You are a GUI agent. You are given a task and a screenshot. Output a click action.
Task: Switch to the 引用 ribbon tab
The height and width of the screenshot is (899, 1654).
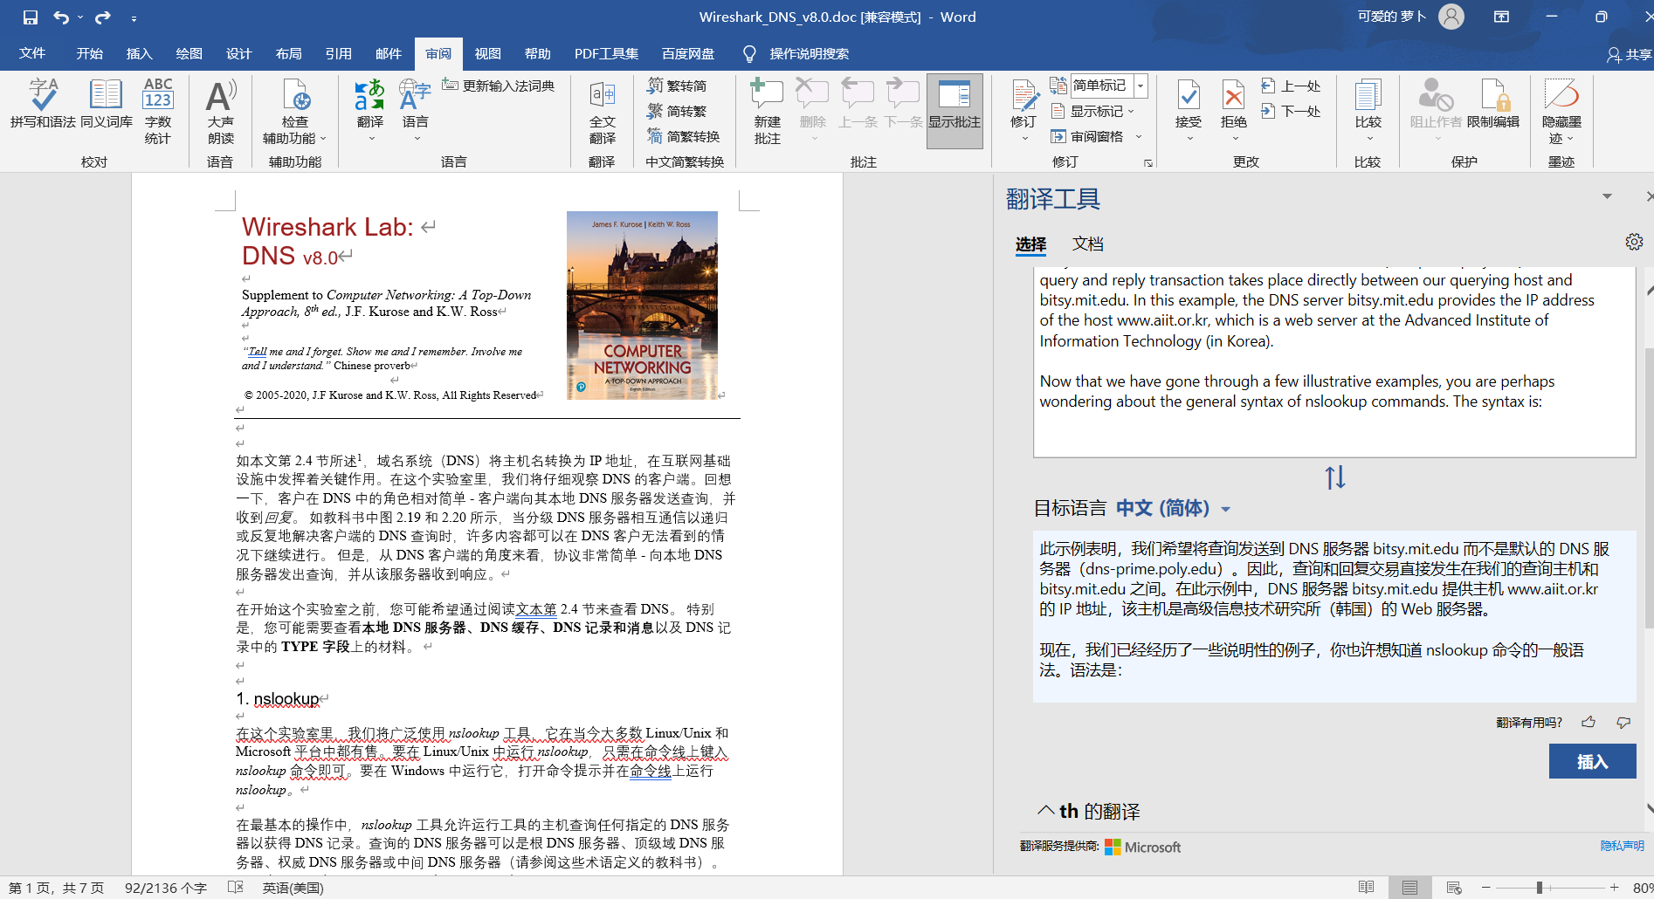[x=339, y=54]
